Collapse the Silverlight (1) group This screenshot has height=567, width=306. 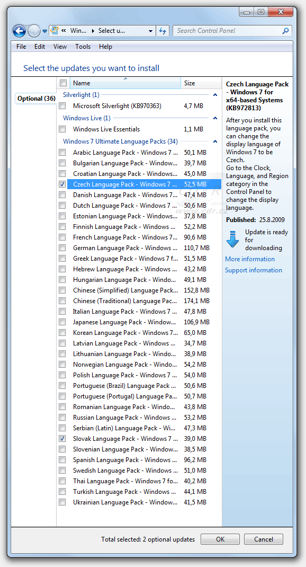(x=215, y=95)
